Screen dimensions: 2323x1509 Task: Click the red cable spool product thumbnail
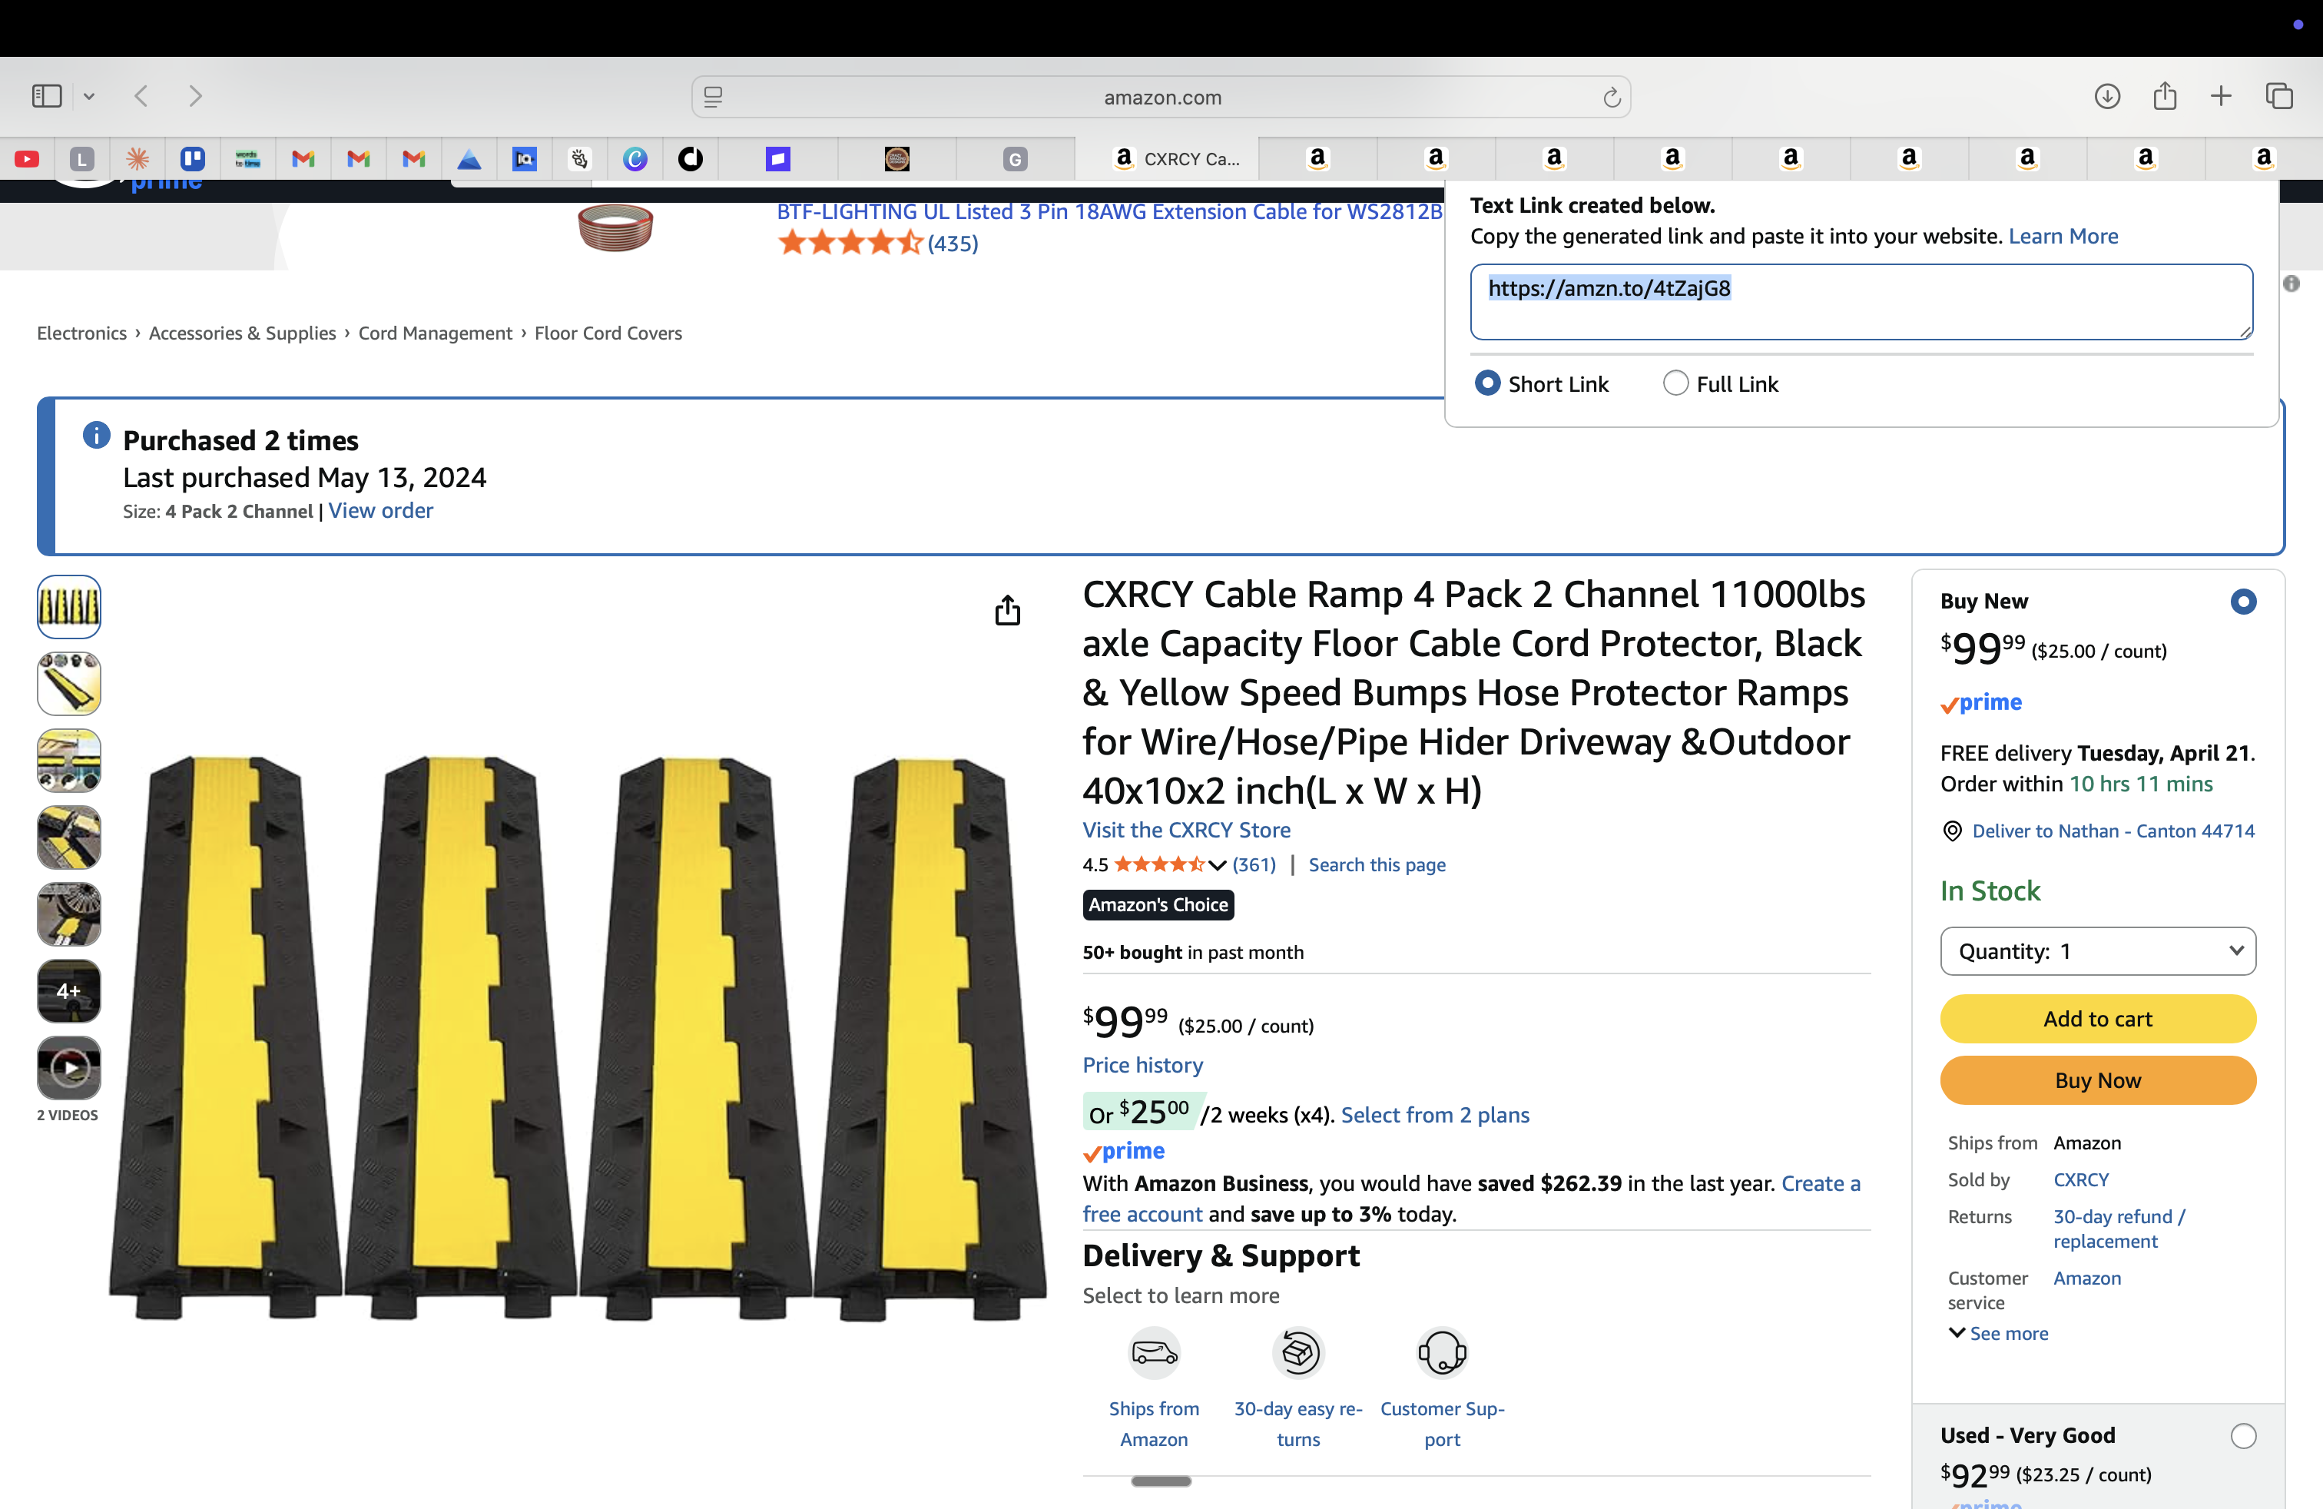coord(615,227)
